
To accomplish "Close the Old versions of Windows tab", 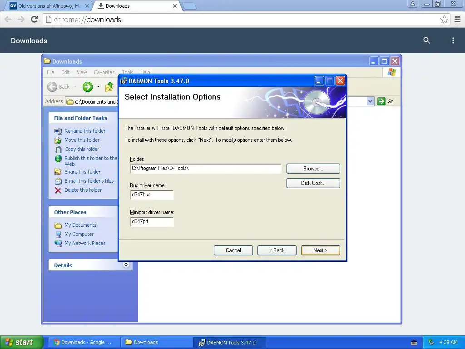I will pos(87,5).
